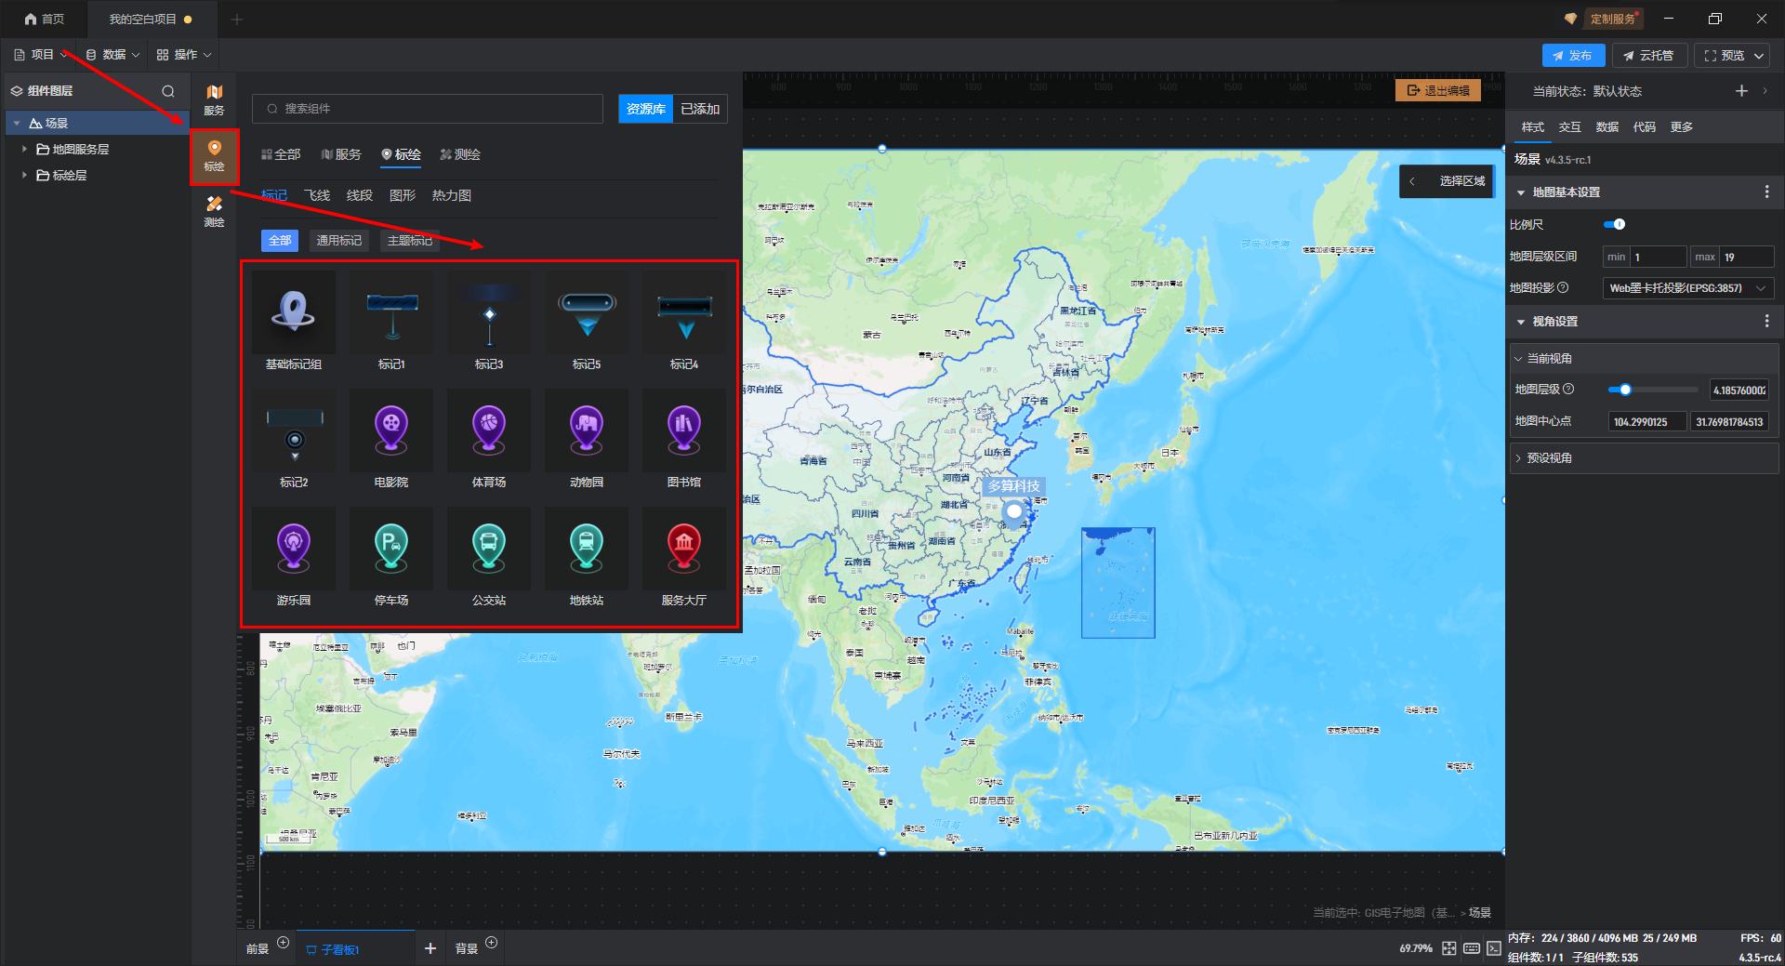Click the 发布 publish button

[1573, 56]
